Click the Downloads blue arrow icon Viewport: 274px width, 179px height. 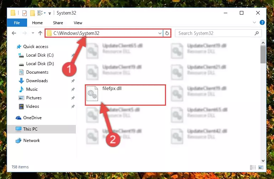21,81
